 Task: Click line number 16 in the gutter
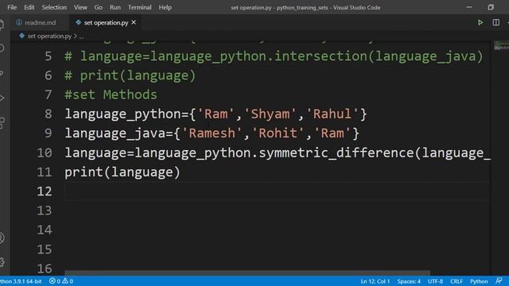[x=45, y=269]
